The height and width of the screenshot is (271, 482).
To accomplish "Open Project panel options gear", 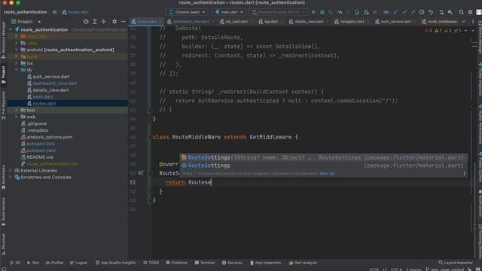I will pos(114,22).
